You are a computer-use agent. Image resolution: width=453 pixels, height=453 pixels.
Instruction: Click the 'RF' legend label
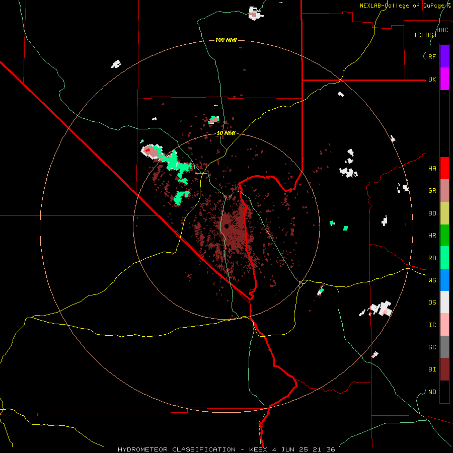pyautogui.click(x=432, y=56)
